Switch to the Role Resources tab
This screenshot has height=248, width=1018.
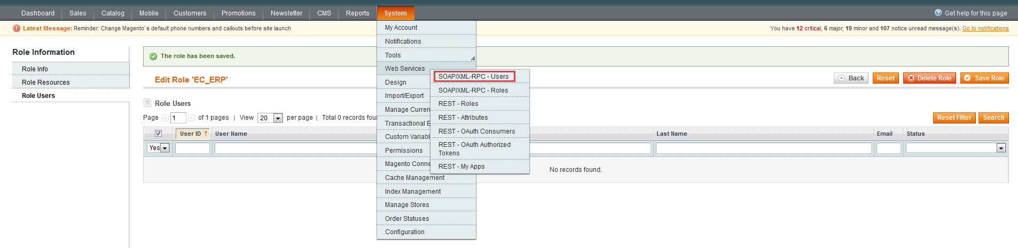(46, 82)
